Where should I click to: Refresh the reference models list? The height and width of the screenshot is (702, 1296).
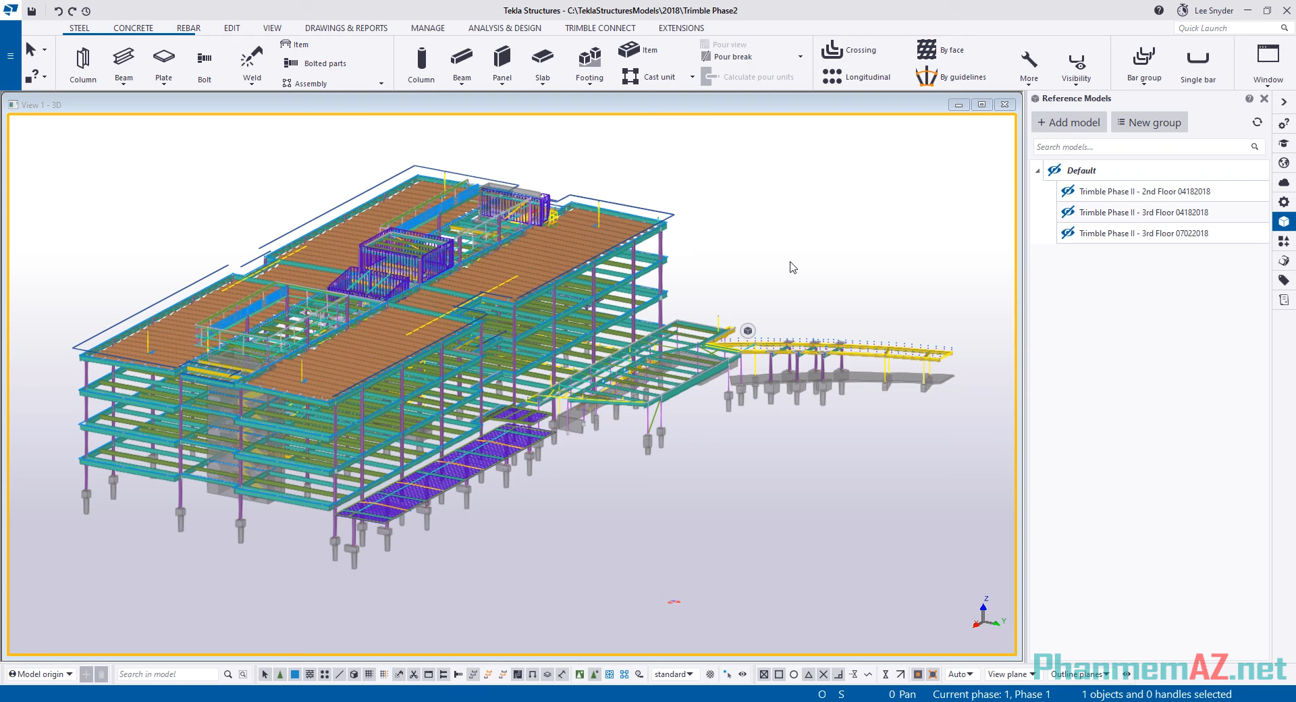point(1257,122)
